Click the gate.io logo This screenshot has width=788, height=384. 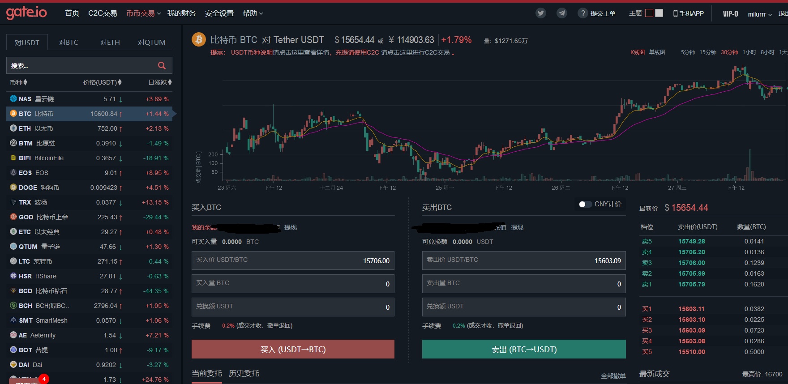point(26,13)
